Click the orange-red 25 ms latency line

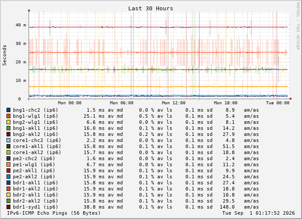pyautogui.click(x=158, y=52)
